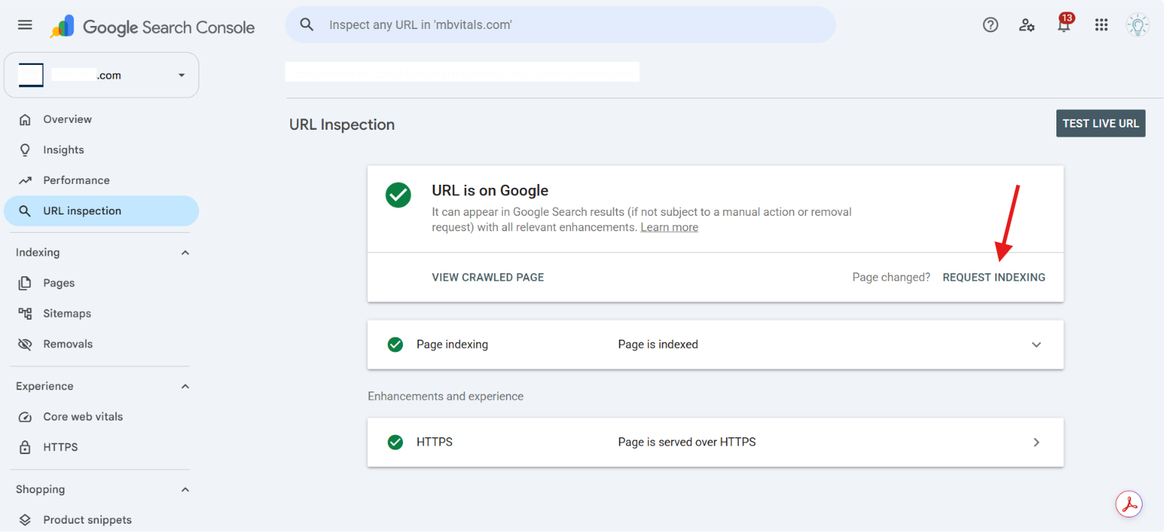1164x532 pixels.
Task: Open the notifications bell with 13 alerts
Action: click(x=1063, y=24)
